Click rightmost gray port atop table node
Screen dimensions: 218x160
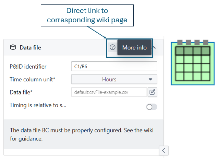tap(205, 42)
